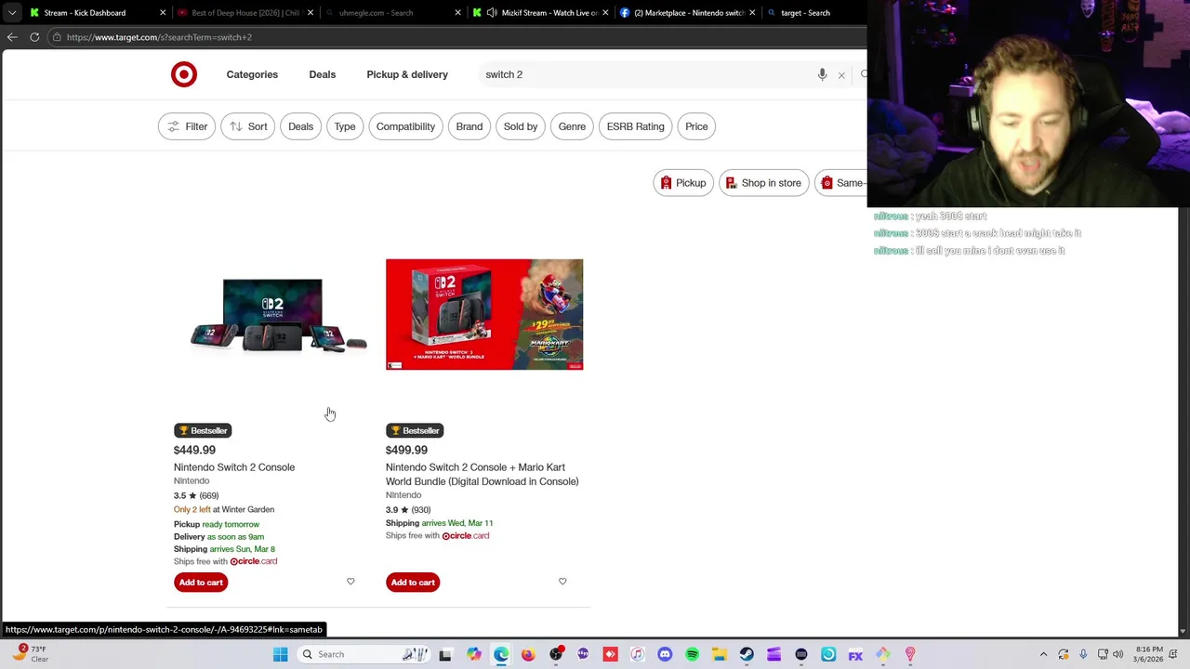
Task: Open reviews rating 3.5 (669)
Action: 196,495
